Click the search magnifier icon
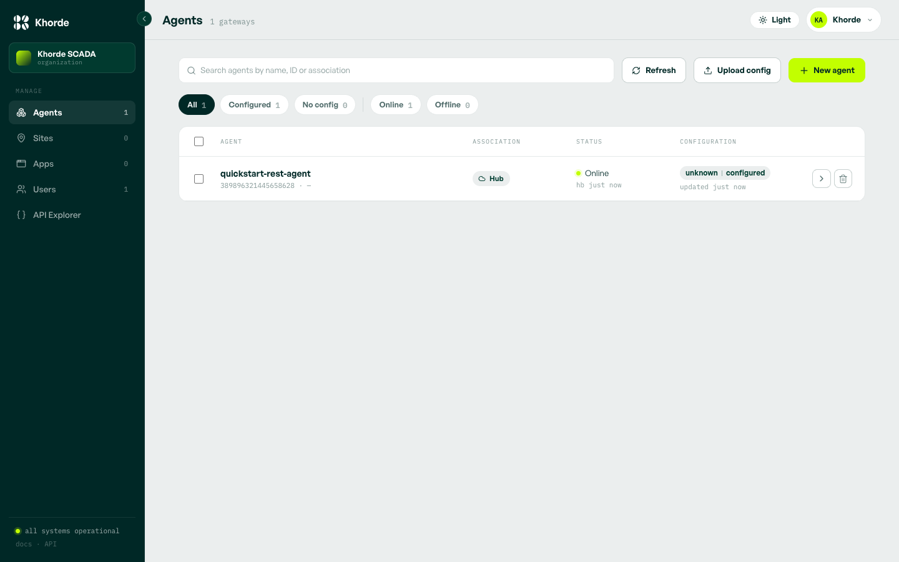This screenshot has height=562, width=899. click(192, 71)
